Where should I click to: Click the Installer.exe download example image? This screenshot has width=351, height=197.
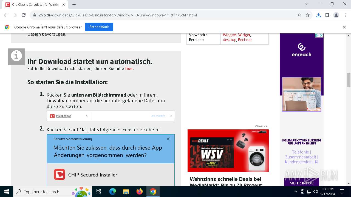111,116
